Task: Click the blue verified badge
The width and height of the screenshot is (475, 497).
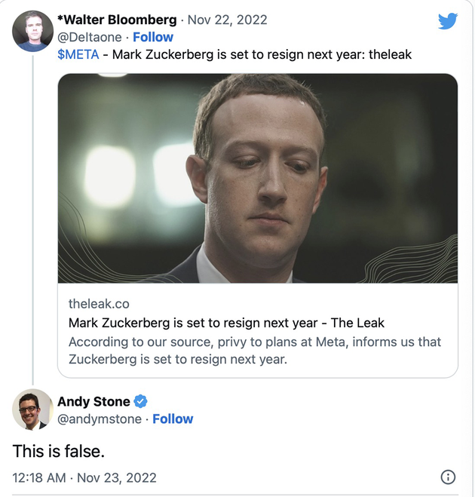Action: click(140, 401)
